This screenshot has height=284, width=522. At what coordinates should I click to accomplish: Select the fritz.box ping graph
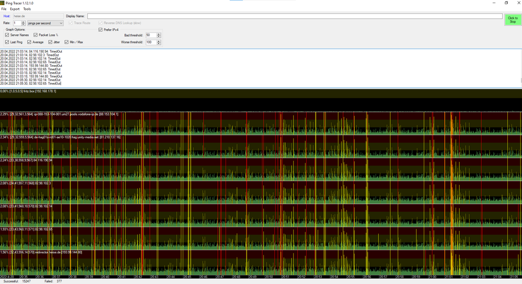(261, 100)
